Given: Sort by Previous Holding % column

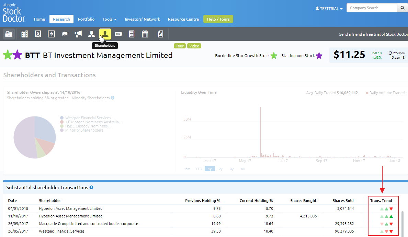Looking at the screenshot, I should click(203, 201).
